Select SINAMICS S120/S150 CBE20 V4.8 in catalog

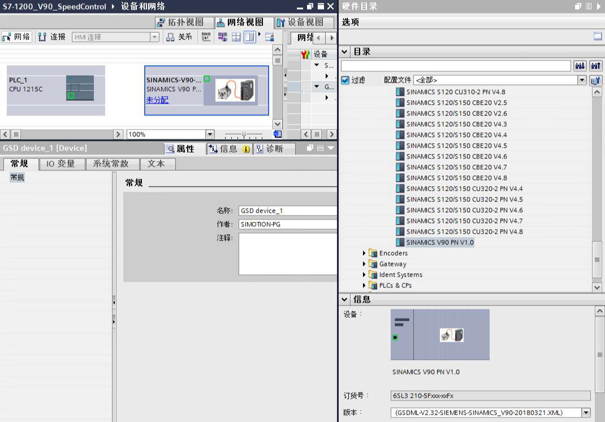point(456,178)
